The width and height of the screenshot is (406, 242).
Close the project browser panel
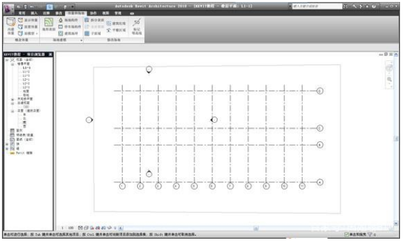click(50, 54)
